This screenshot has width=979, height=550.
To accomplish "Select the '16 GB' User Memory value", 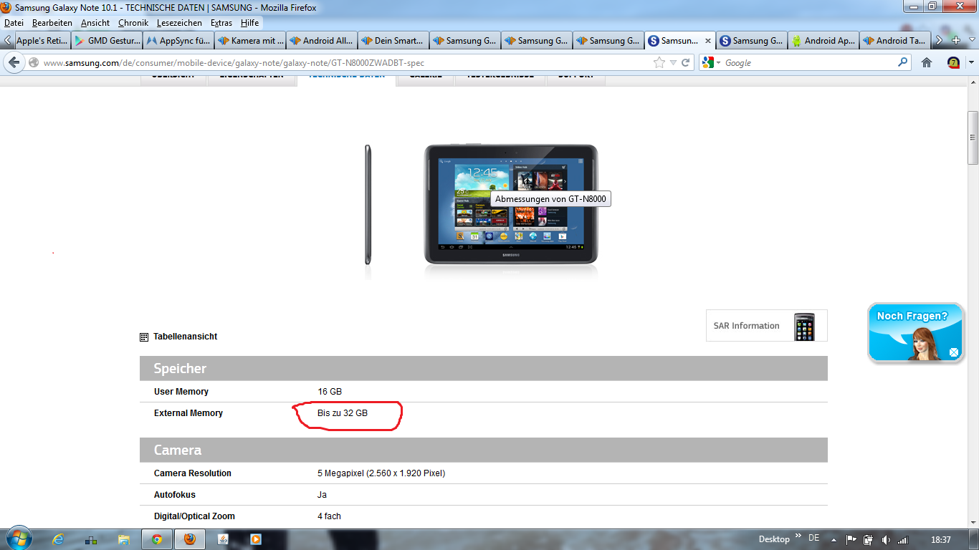I will (x=330, y=392).
